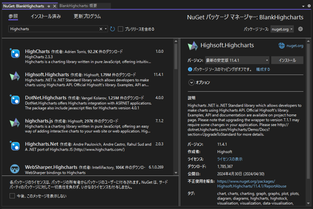This screenshot has width=313, height=209.
Task: Click version 2.0.3 of Highcharts.Net
Action: [x=159, y=144]
